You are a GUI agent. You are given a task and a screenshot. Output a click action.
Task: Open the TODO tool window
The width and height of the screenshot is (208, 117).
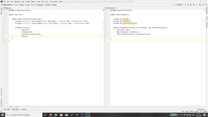(x=7, y=110)
